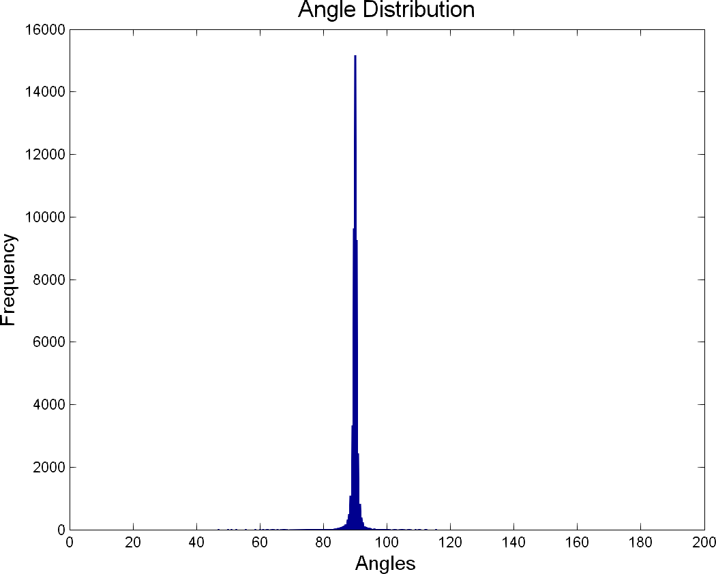
Task: Click x-axis tick label 80
Action: [323, 543]
